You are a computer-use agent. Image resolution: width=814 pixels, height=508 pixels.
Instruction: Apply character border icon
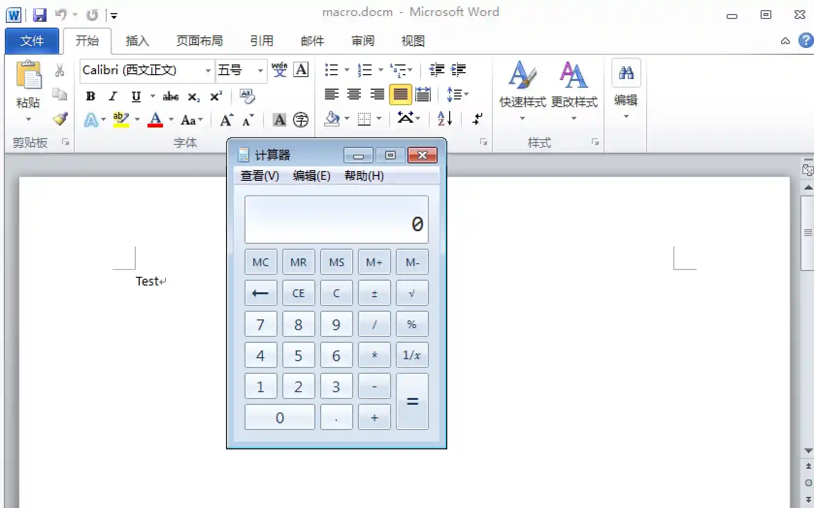301,70
